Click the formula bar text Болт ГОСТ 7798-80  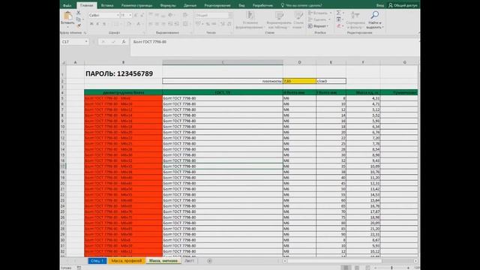[150, 42]
